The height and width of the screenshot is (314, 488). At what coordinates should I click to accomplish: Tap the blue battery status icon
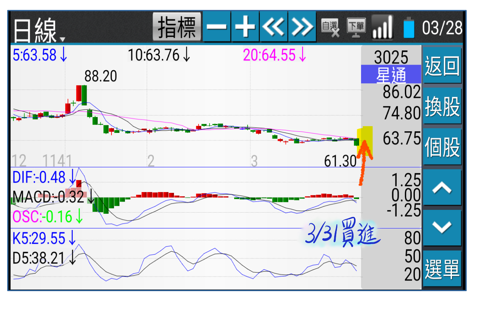coord(409,28)
